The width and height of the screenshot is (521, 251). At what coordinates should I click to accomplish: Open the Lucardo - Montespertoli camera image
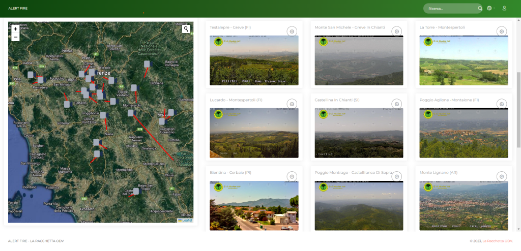pyautogui.click(x=254, y=133)
